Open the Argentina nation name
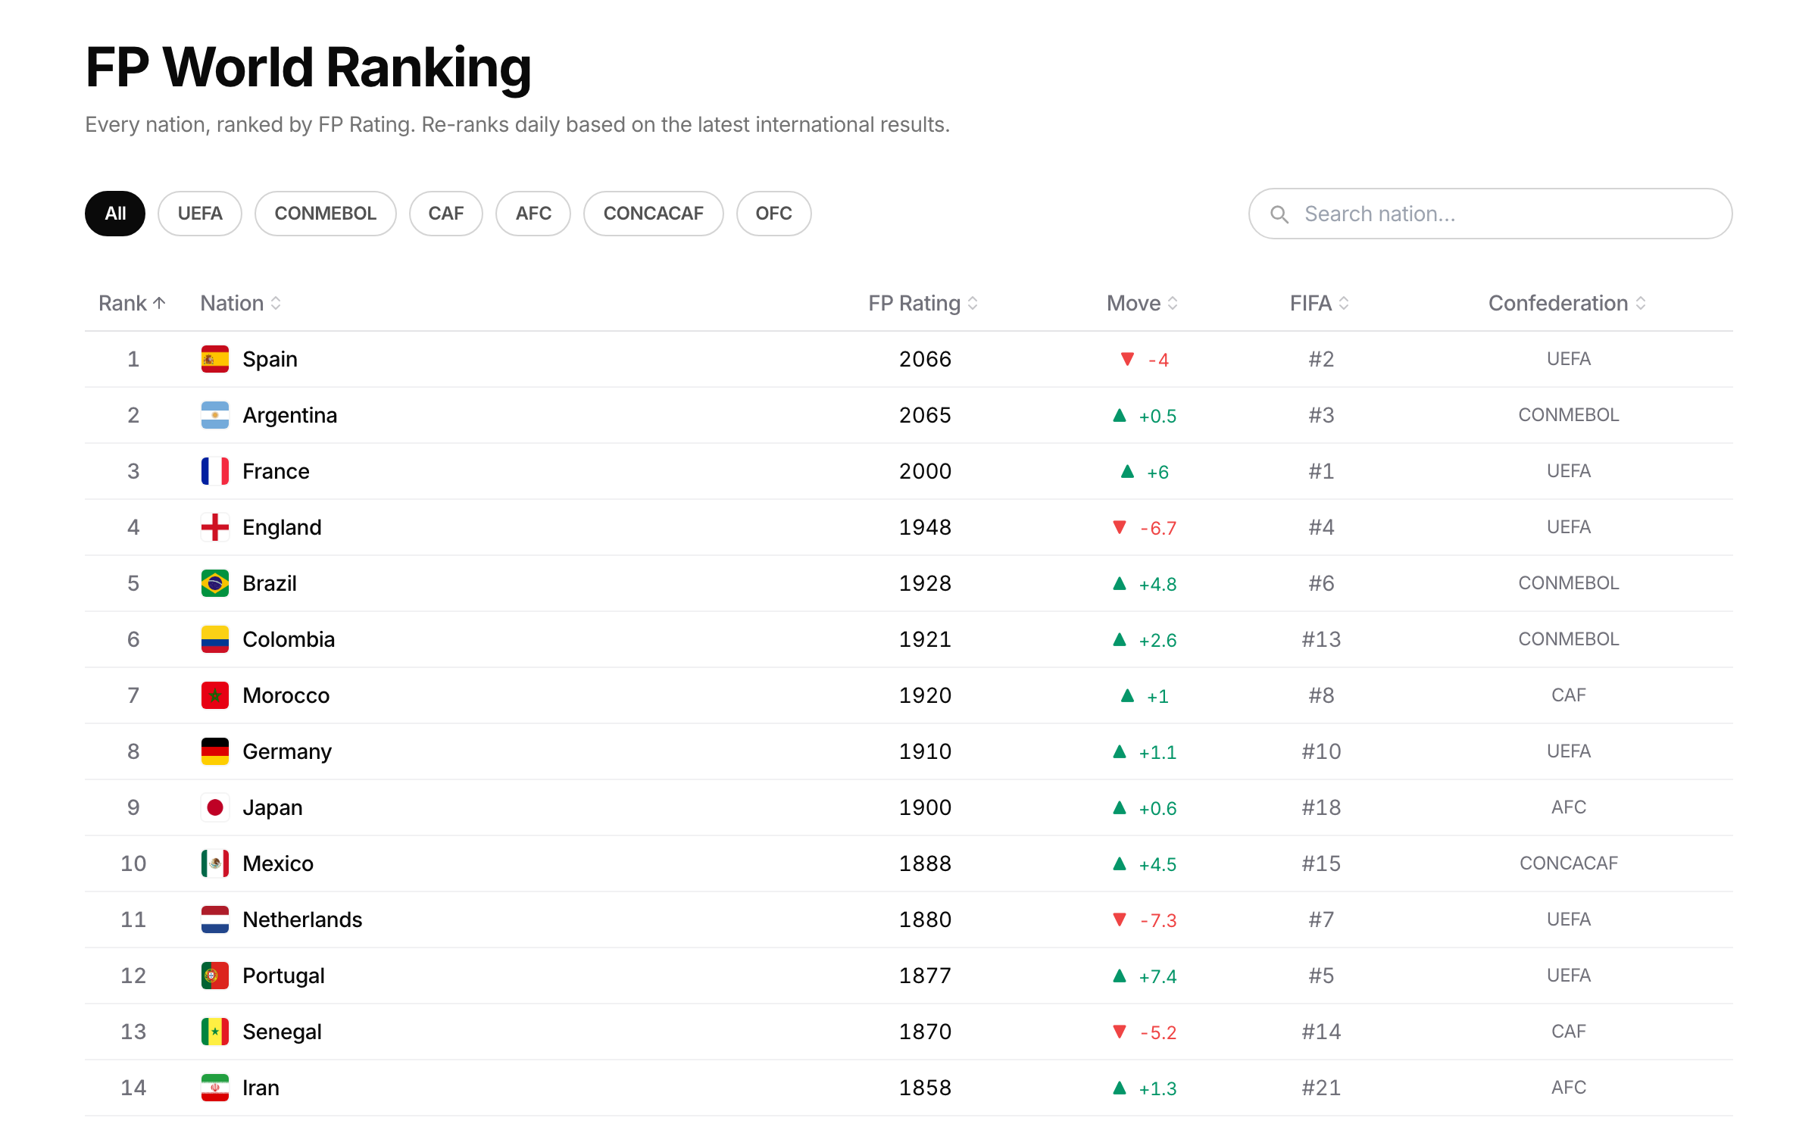The height and width of the screenshot is (1124, 1818). pyautogui.click(x=290, y=415)
